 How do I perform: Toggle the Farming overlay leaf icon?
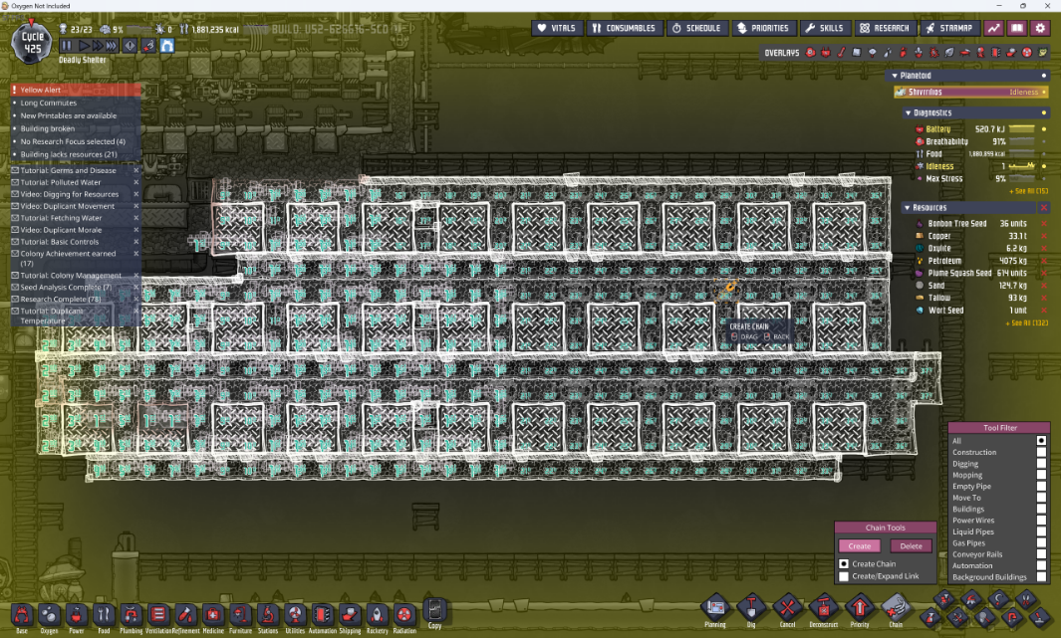point(949,52)
